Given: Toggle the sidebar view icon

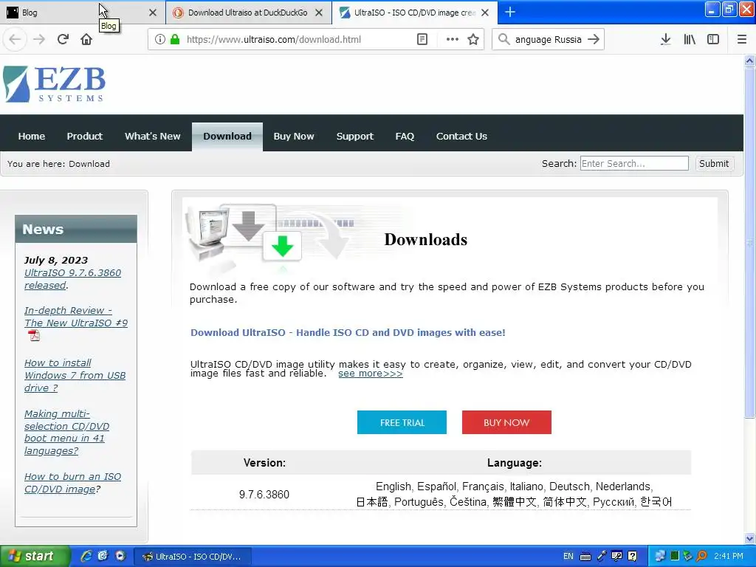Looking at the screenshot, I should click(713, 39).
